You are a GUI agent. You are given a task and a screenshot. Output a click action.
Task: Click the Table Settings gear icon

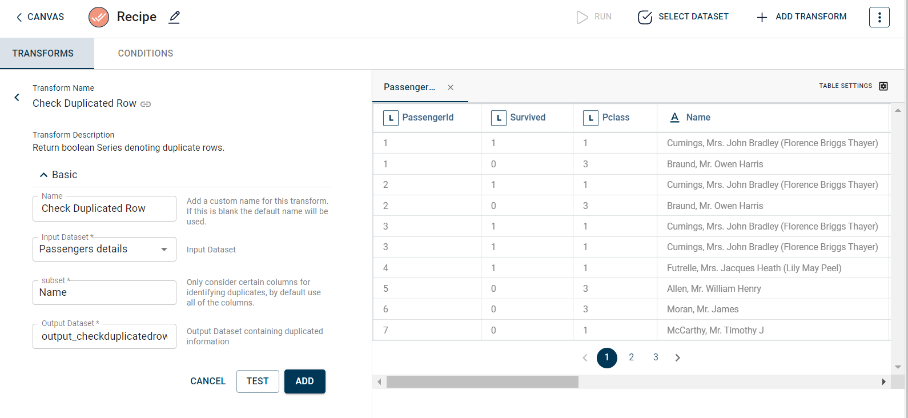point(883,86)
